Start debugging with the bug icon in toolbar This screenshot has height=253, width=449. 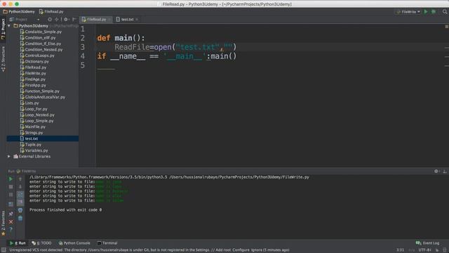point(434,12)
